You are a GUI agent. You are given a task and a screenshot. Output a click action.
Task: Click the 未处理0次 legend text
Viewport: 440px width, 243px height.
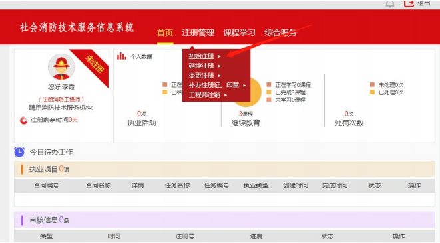click(391, 85)
